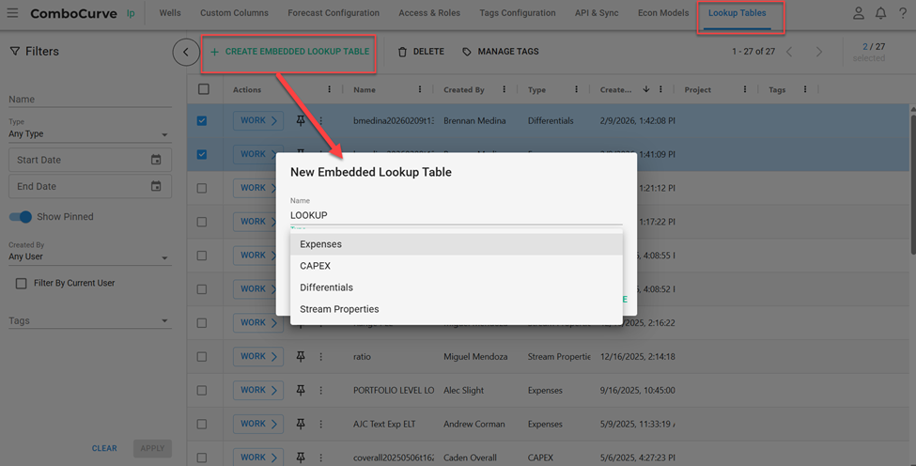The image size is (916, 466).
Task: Open the help question mark icon
Action: click(903, 13)
